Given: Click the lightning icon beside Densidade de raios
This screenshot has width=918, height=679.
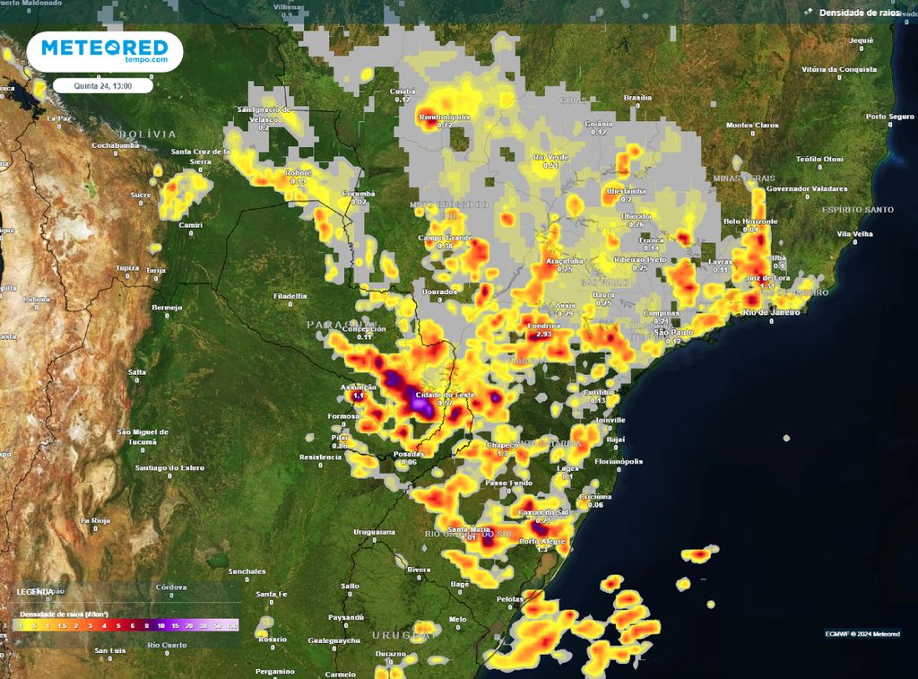Looking at the screenshot, I should coord(808,13).
